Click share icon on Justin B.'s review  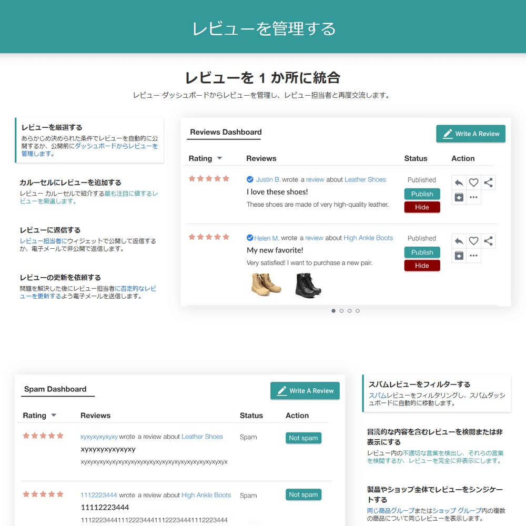(x=488, y=183)
